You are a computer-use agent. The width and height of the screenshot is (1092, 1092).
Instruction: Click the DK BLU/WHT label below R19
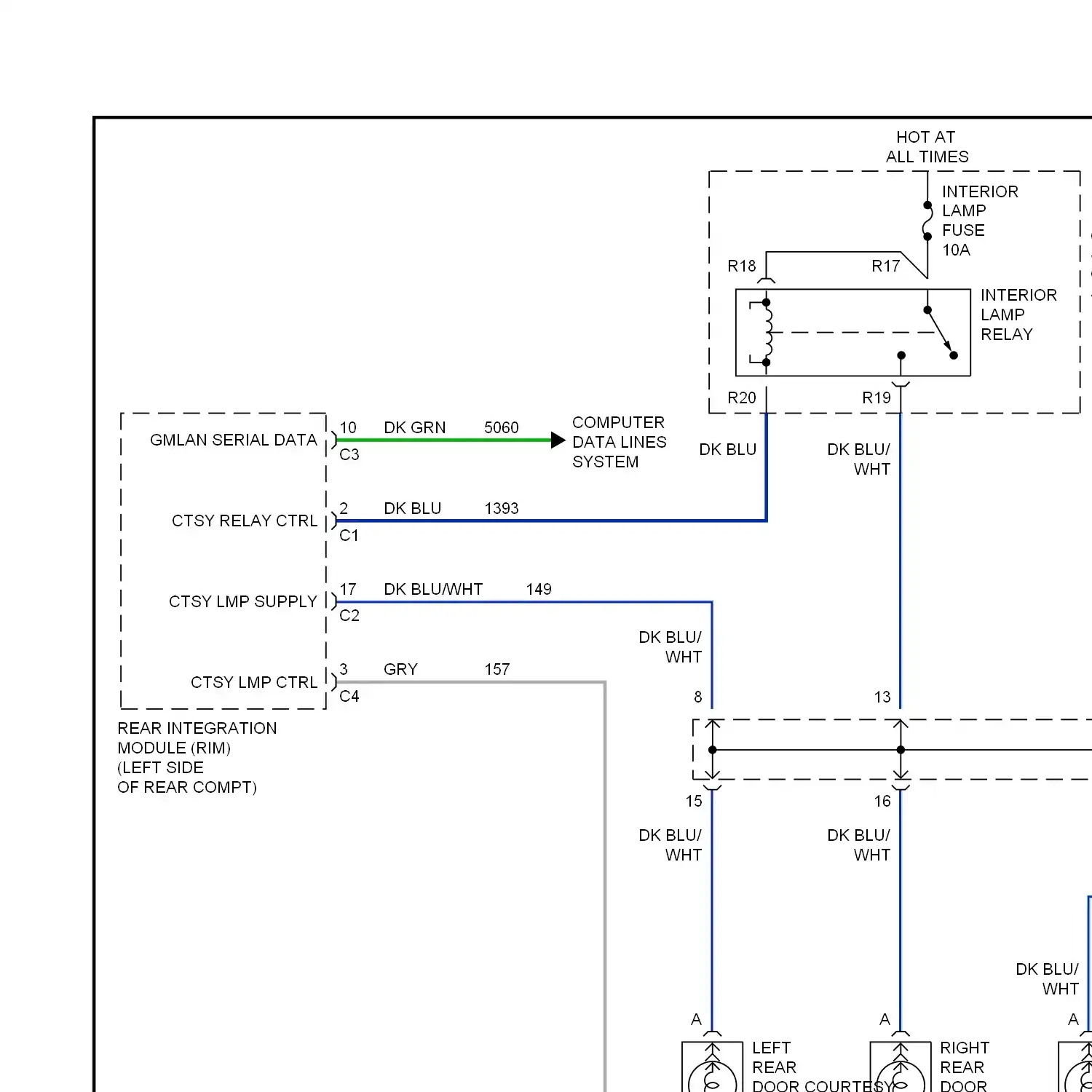coord(859,459)
